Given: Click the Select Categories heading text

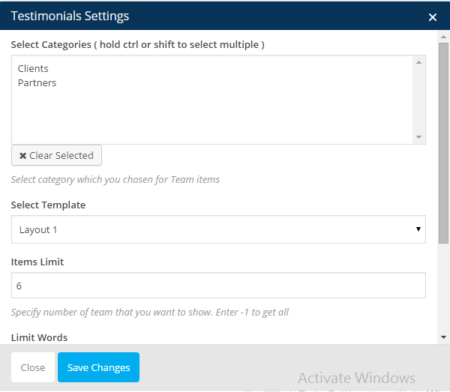Looking at the screenshot, I should coord(138,45).
